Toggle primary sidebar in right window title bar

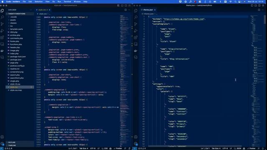click(x=252, y=5)
